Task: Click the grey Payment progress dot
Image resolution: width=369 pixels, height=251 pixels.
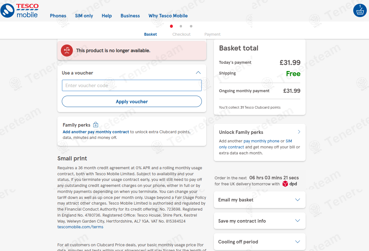Action: (191, 26)
